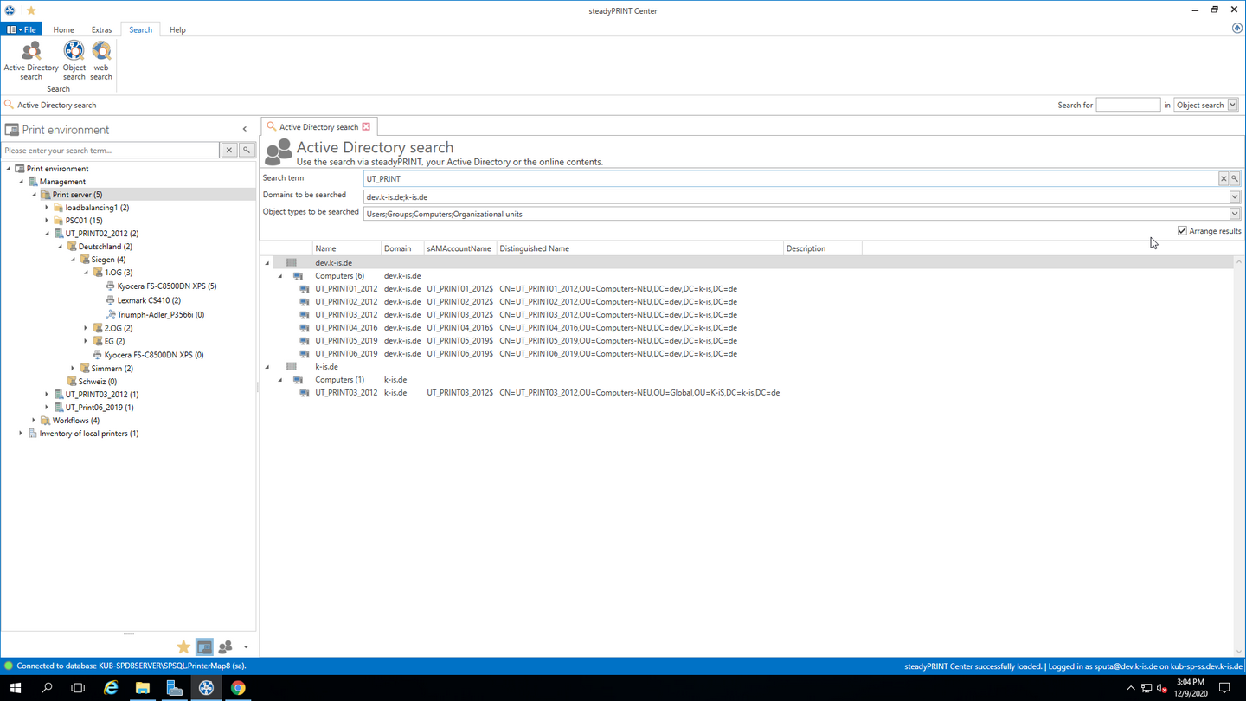Viewport: 1246px width, 701px height.
Task: Click the search magnifier in Print environment panel
Action: (247, 151)
